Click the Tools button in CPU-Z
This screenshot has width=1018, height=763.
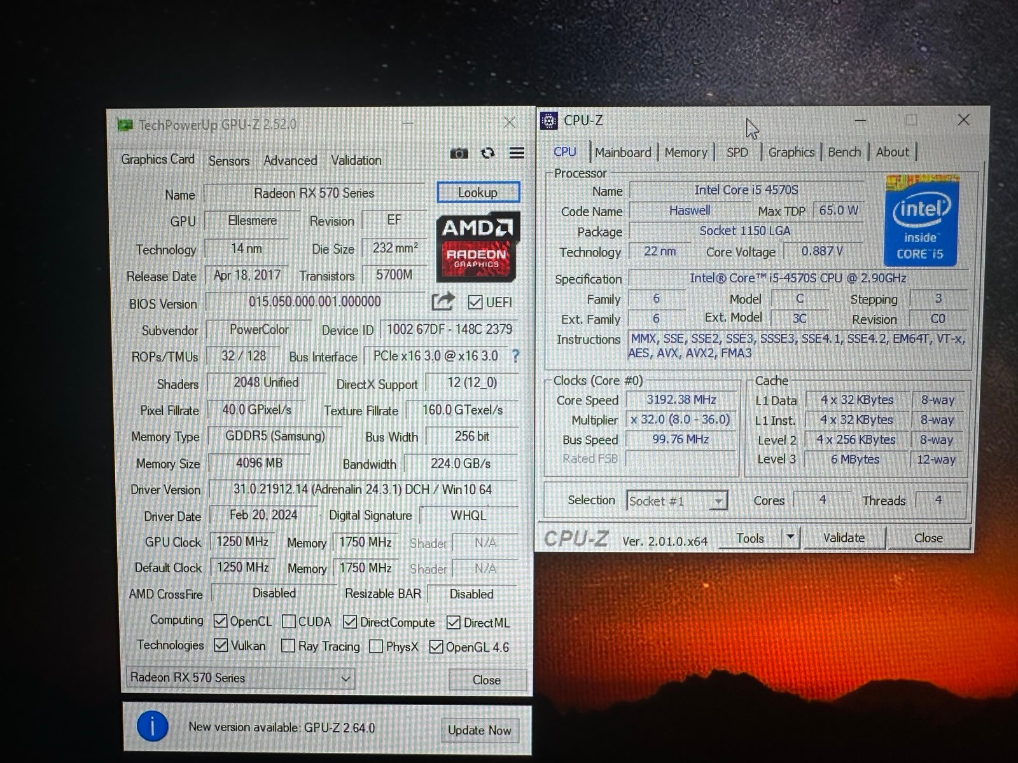click(x=750, y=538)
